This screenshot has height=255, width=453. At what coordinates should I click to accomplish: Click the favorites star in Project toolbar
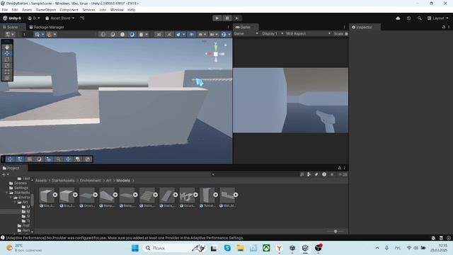[x=332, y=174]
